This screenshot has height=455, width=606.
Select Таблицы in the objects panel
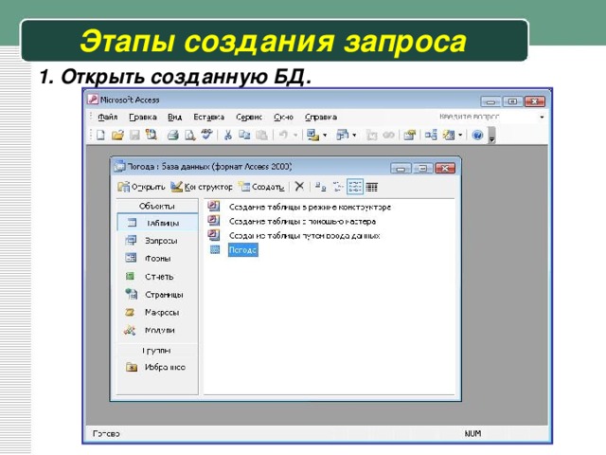point(157,223)
